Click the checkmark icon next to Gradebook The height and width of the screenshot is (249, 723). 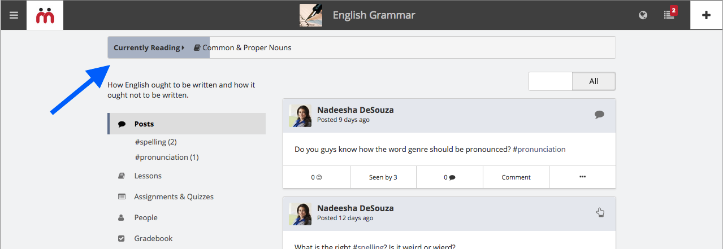click(x=122, y=239)
